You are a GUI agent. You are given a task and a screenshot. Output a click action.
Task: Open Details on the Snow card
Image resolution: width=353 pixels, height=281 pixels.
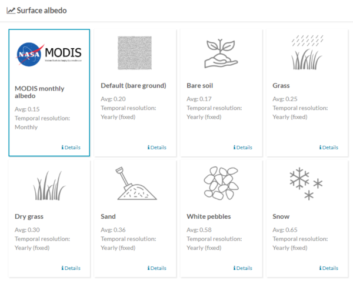pos(329,268)
